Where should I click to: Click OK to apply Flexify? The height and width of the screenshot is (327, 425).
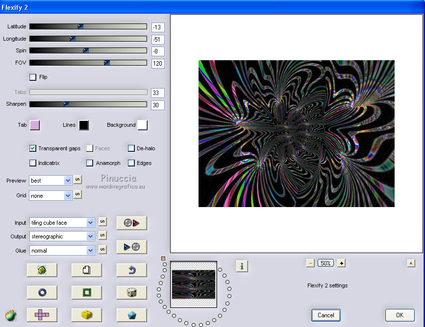[400, 315]
